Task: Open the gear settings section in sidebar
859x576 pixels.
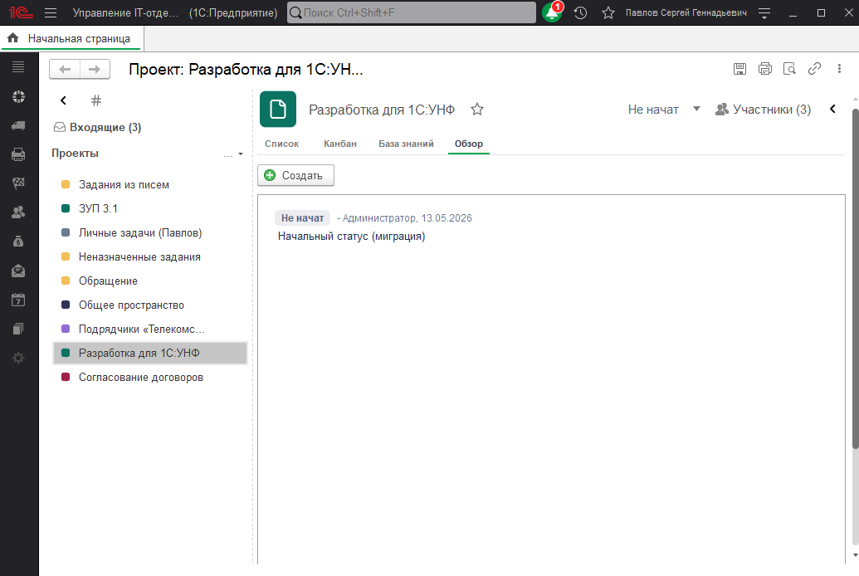Action: (x=18, y=358)
